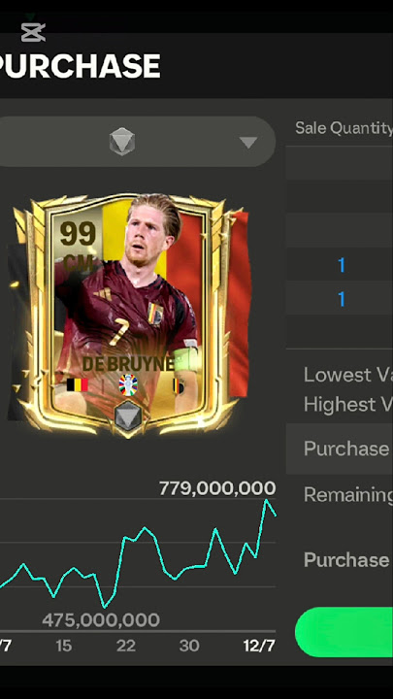
Task: Open the rank filter dropdown arrow
Action: [x=247, y=142]
